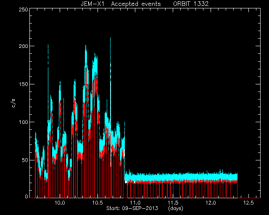
Task: Click the plot title JEM-X1 Accepted events
Action: tap(121, 4)
